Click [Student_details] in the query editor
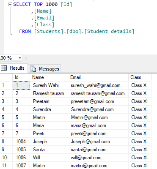The height and width of the screenshot is (169, 157). tap(109, 31)
